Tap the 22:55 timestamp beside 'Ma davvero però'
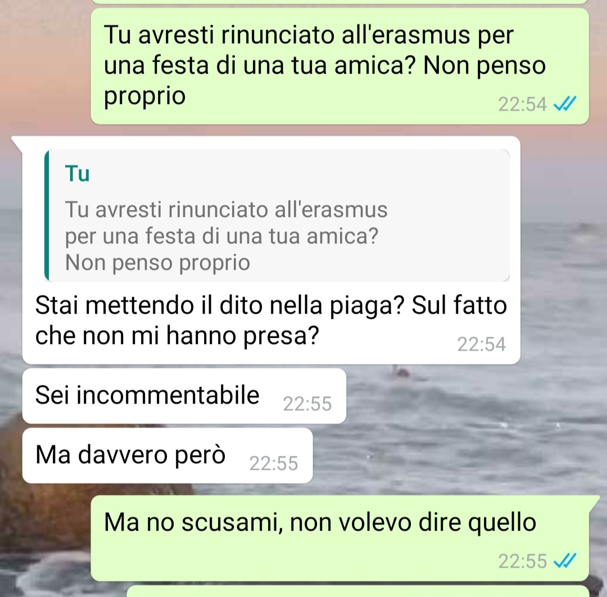Screen dimensions: 607x597 tap(273, 463)
